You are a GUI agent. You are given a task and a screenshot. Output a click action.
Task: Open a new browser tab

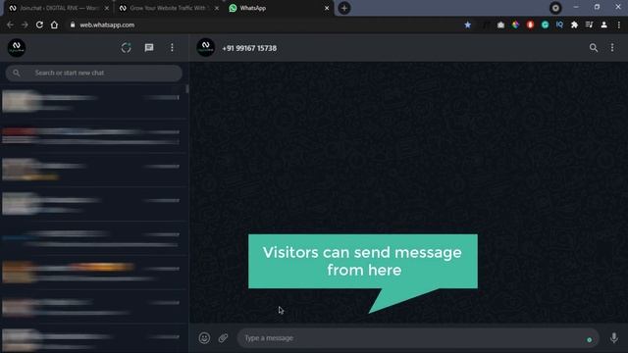pos(344,8)
